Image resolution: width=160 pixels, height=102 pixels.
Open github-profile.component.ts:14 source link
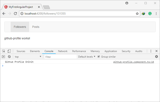click(134, 62)
